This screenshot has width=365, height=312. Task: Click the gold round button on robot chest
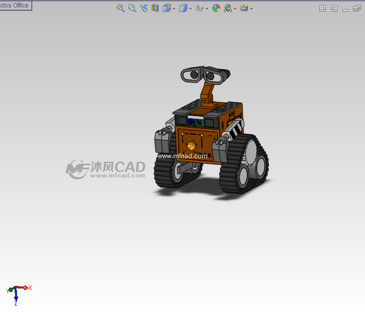tap(191, 146)
